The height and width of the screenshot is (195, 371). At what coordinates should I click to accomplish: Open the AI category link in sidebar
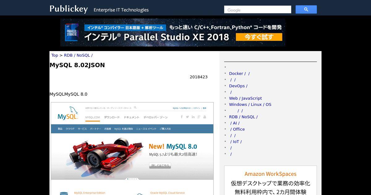[235, 123]
